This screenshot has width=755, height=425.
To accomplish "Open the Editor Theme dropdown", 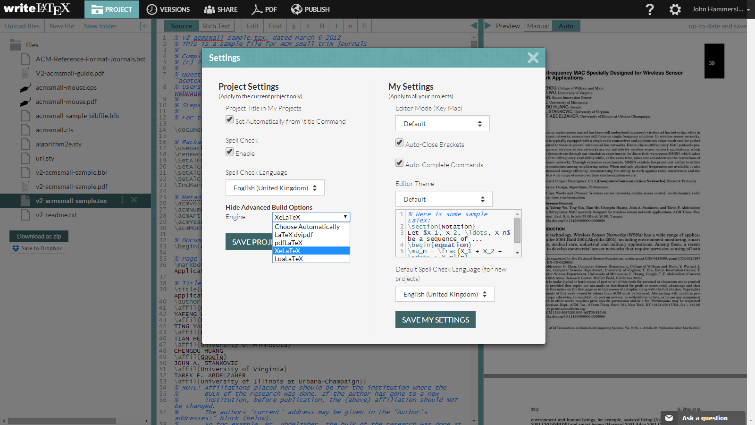I will [x=444, y=199].
